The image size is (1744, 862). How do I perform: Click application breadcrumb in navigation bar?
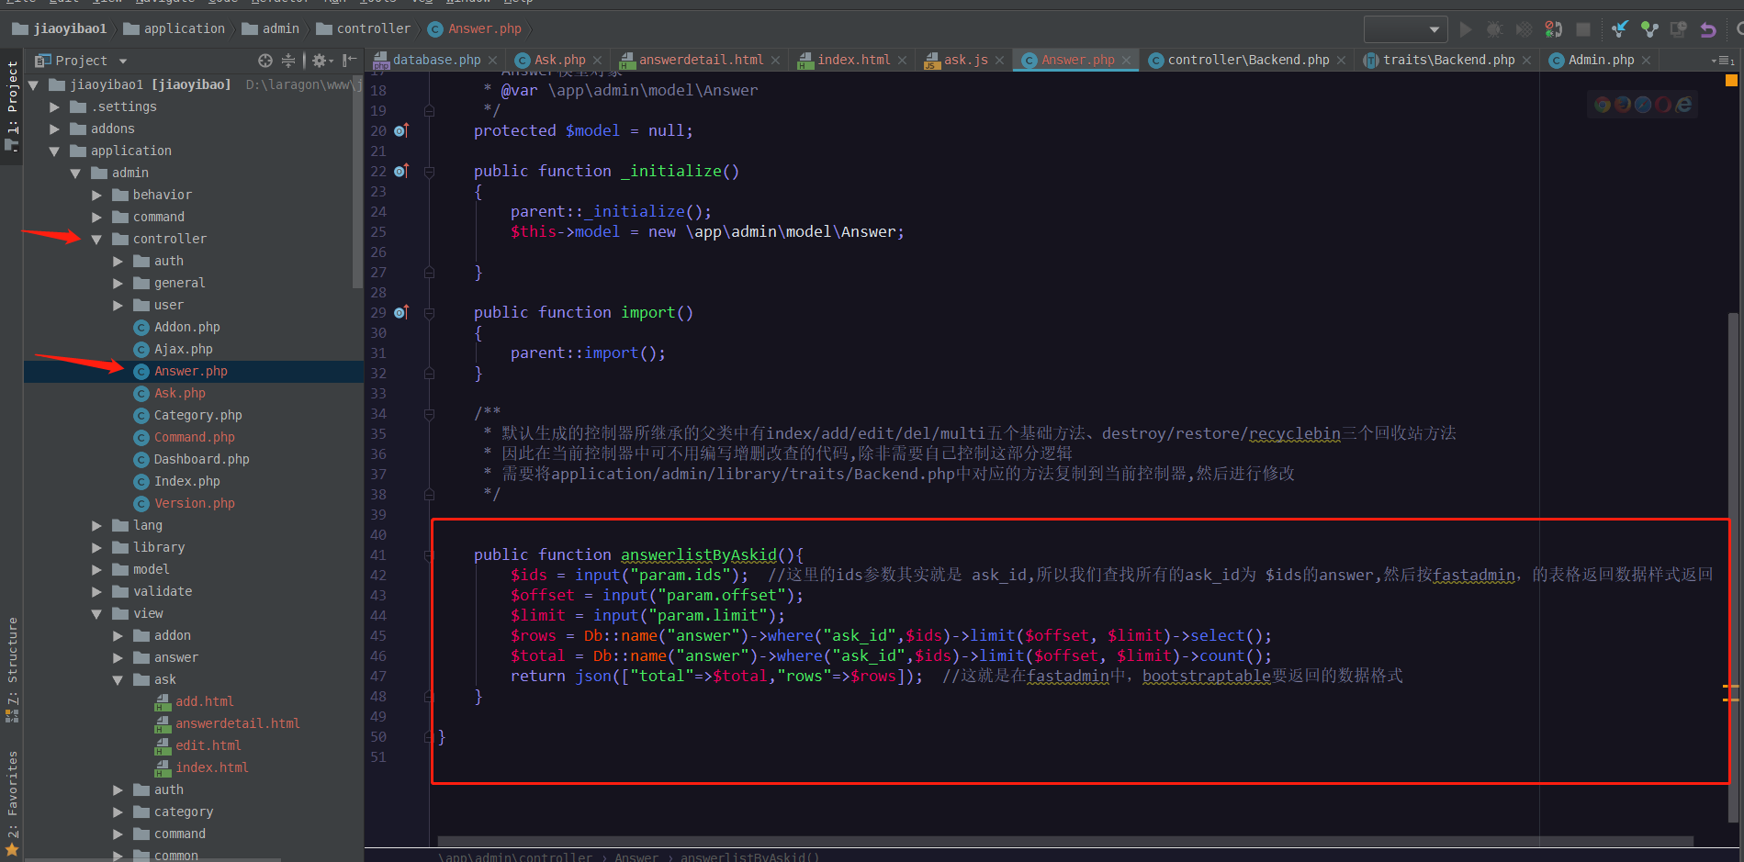click(174, 29)
